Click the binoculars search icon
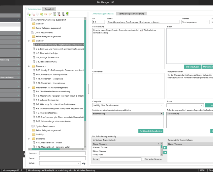The width and height of the screenshot is (213, 172). pyautogui.click(x=84, y=163)
